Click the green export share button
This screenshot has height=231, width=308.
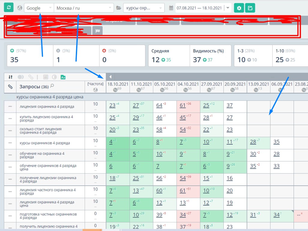click(250, 8)
